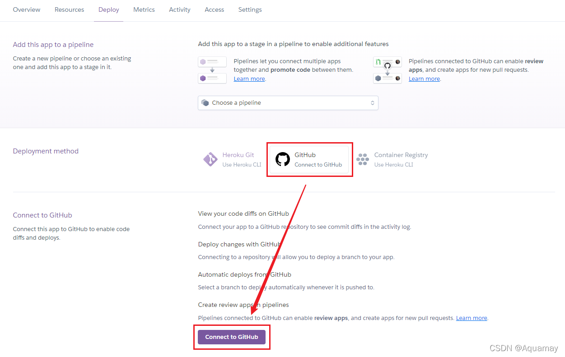The width and height of the screenshot is (565, 357).
Task: Switch to the Resources tab
Action: click(x=69, y=9)
